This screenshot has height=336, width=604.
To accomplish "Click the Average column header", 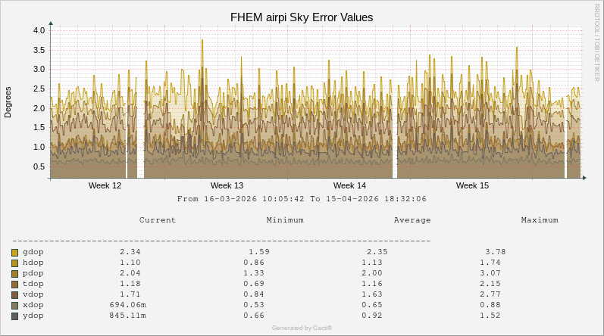I will (412, 220).
